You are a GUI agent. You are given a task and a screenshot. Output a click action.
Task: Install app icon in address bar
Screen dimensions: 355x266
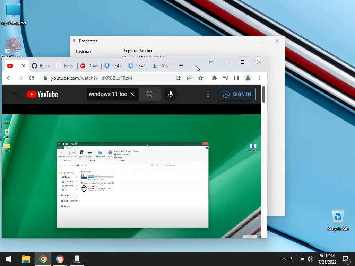click(179, 78)
